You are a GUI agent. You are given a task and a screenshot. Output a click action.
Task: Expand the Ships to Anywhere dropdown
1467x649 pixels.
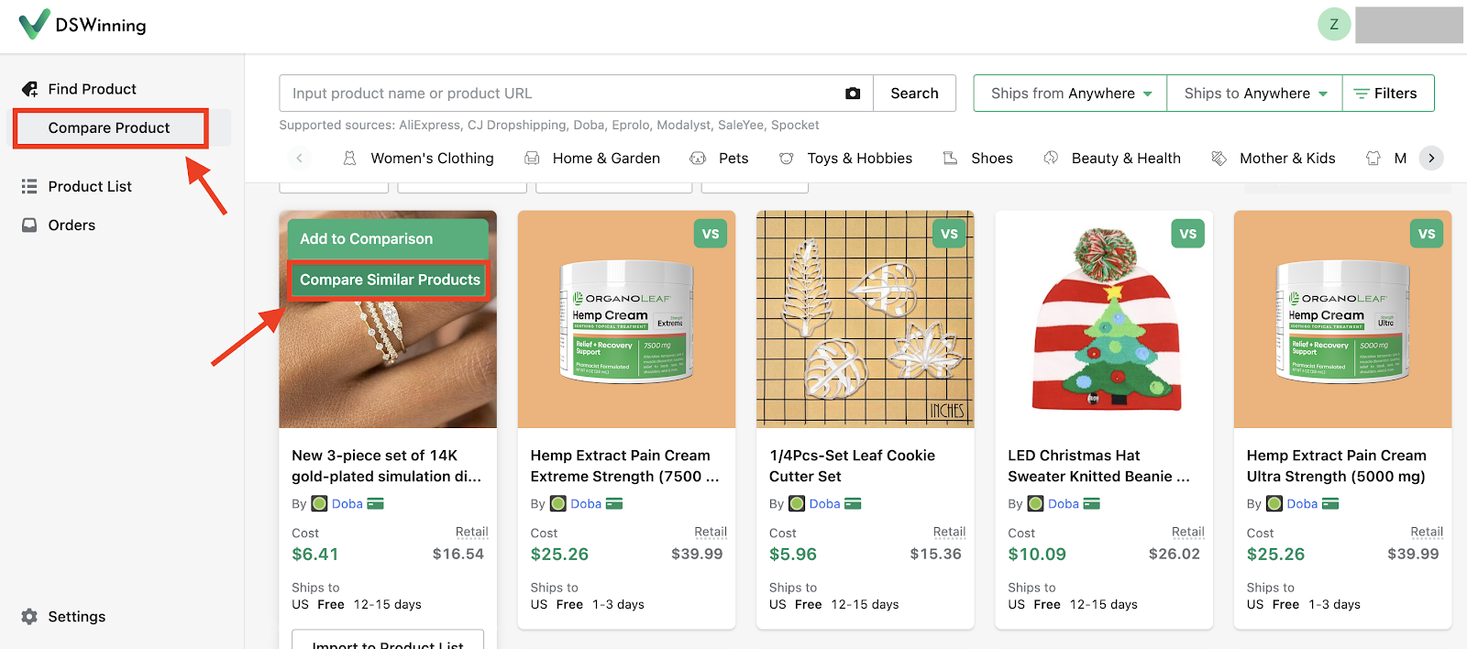(x=1254, y=93)
